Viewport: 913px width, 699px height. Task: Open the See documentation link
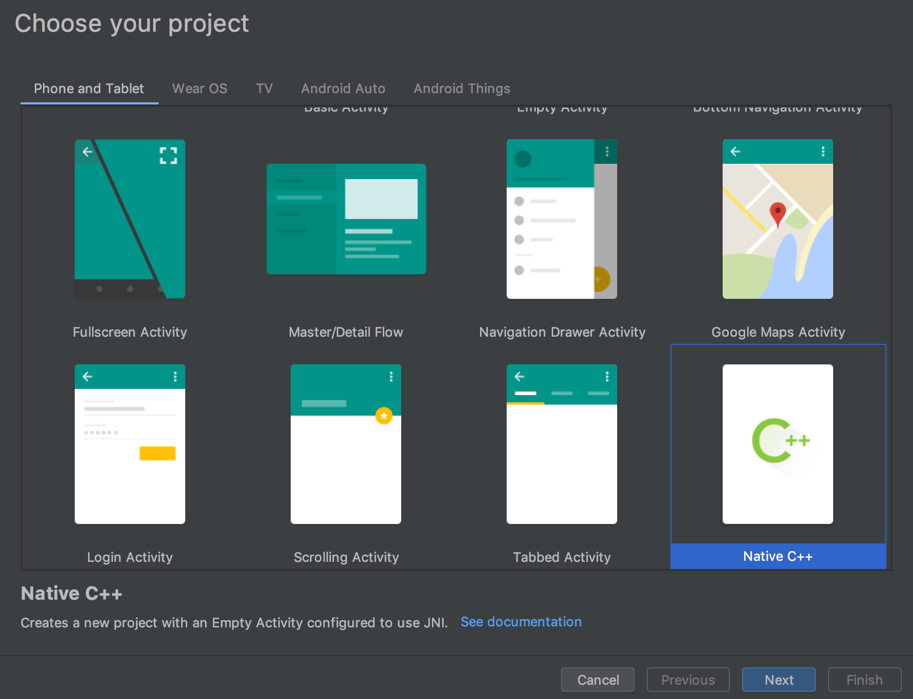coord(521,622)
